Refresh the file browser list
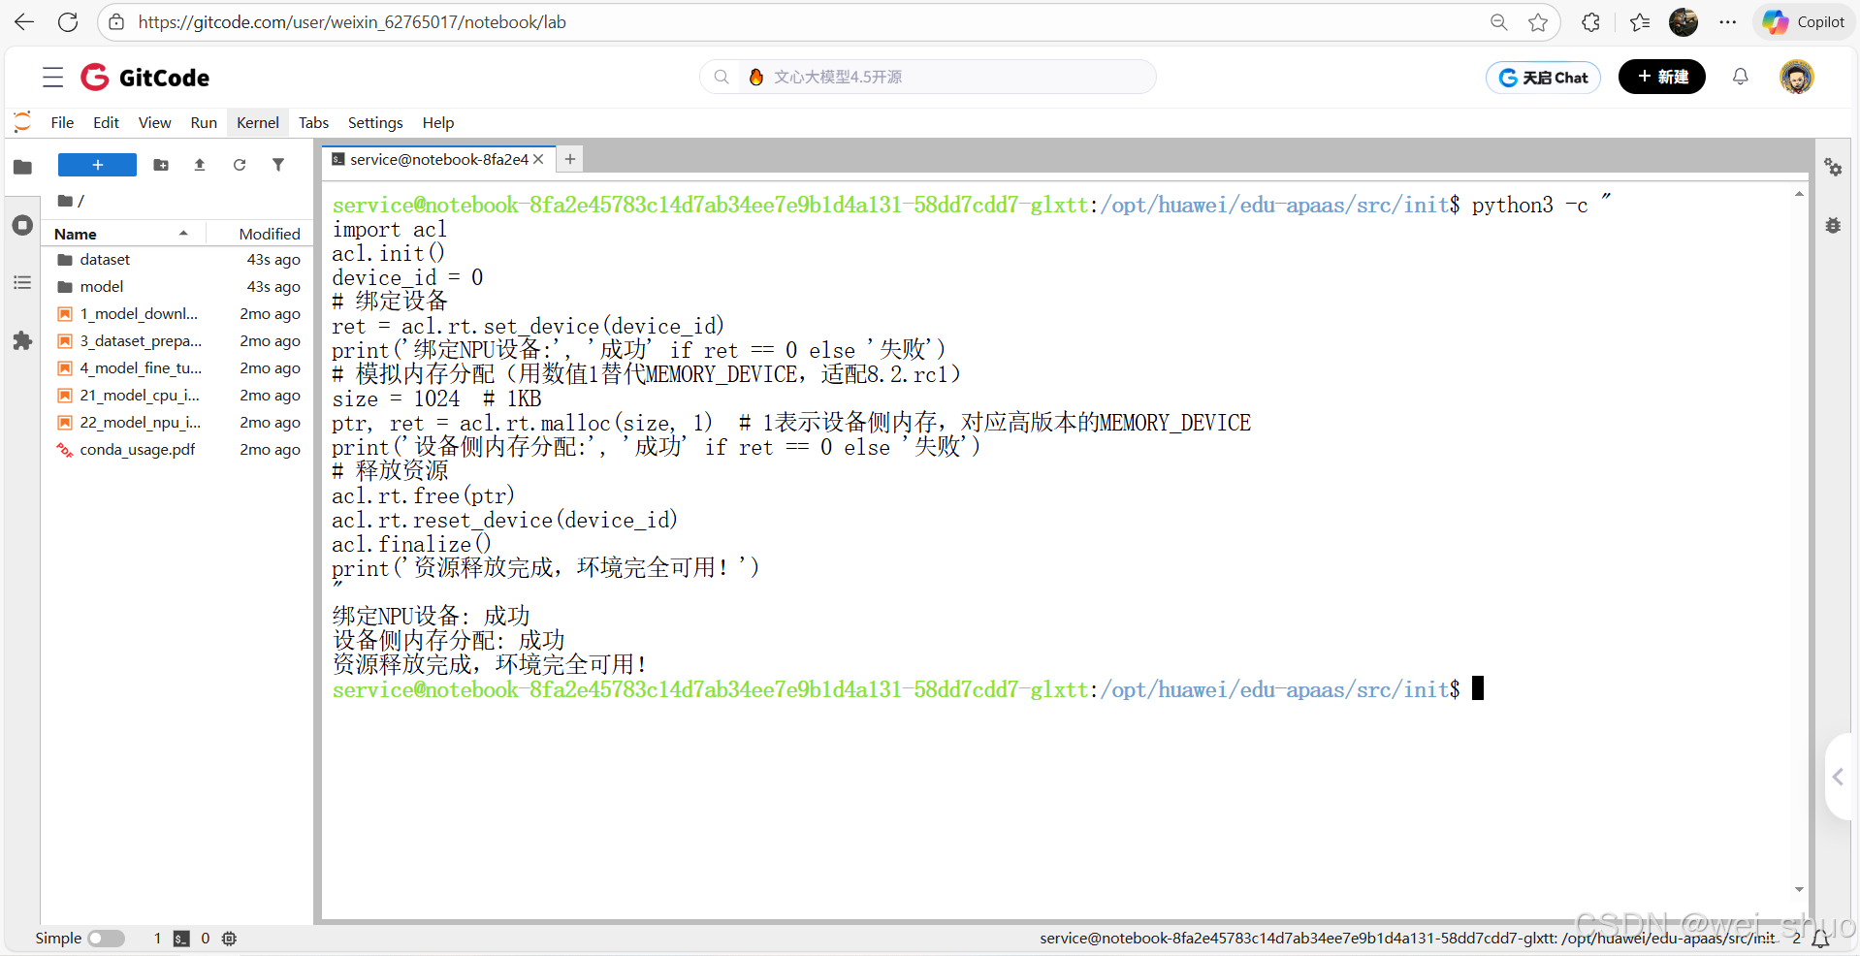 [x=240, y=165]
